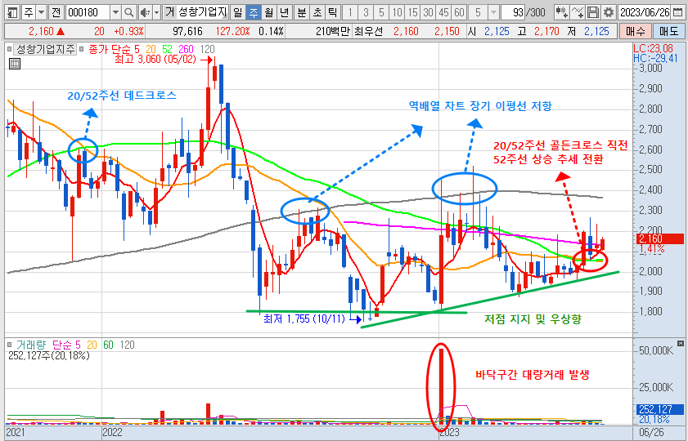Edit the candle count field 93
The width and height of the screenshot is (688, 441).
[514, 12]
